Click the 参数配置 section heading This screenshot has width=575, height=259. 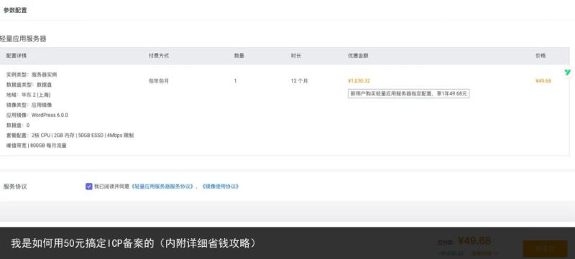point(15,10)
